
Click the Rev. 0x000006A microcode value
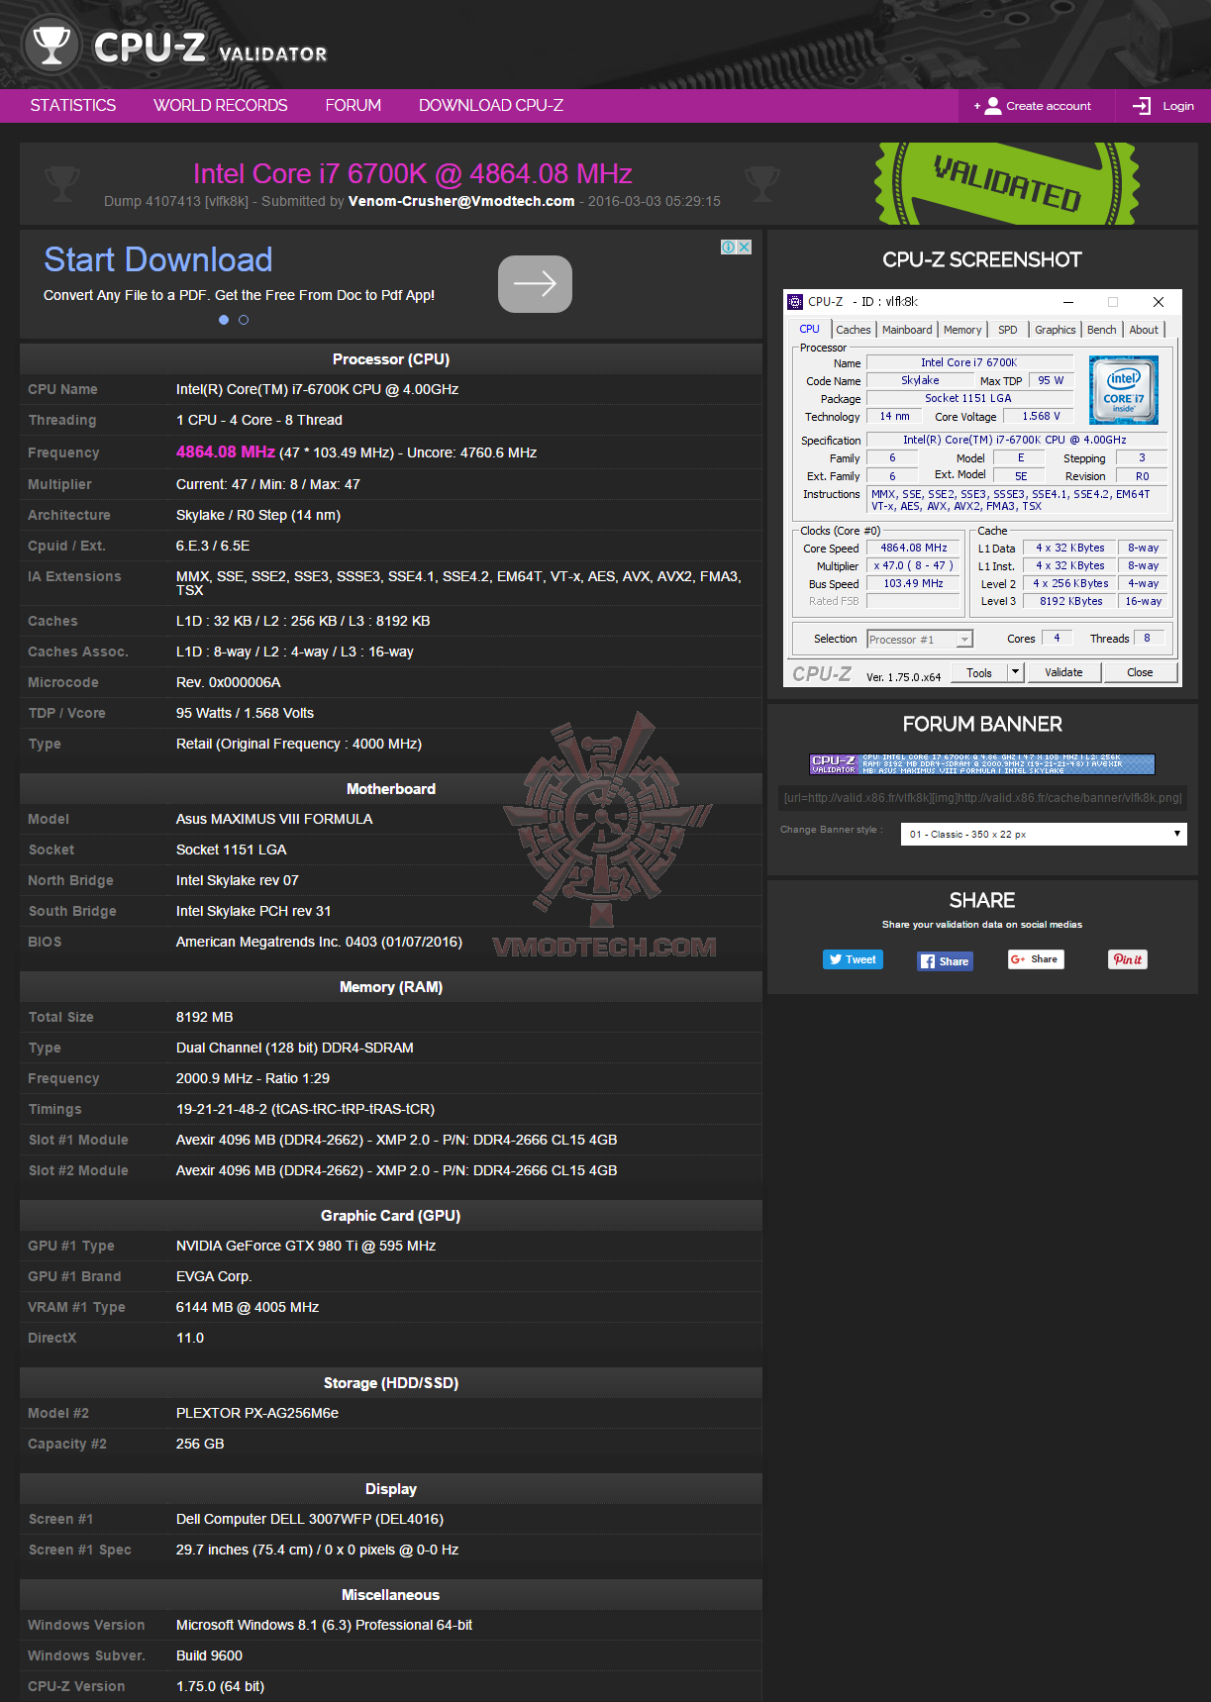click(229, 682)
